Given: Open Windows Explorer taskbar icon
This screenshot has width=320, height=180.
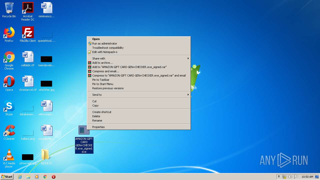Looking at the screenshot, I should (x=28, y=177).
